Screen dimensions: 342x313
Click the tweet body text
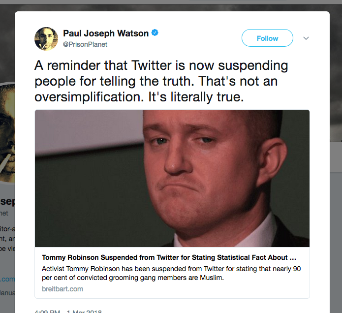(x=161, y=81)
